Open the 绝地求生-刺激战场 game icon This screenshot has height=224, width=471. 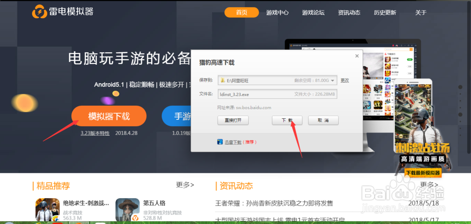(48, 210)
